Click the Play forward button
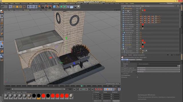Image resolution: width=183 pixels, height=102 pixels. [x=83, y=89]
